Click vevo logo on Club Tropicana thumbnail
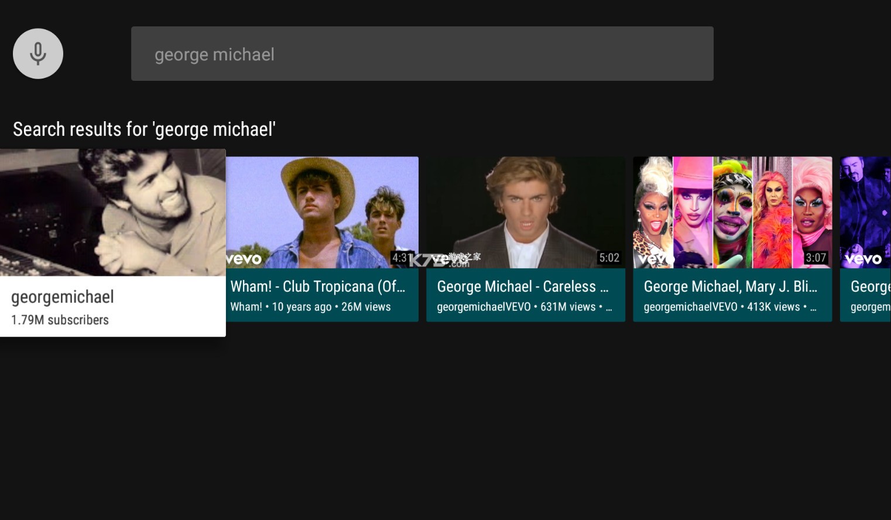This screenshot has height=520, width=891. click(x=244, y=258)
